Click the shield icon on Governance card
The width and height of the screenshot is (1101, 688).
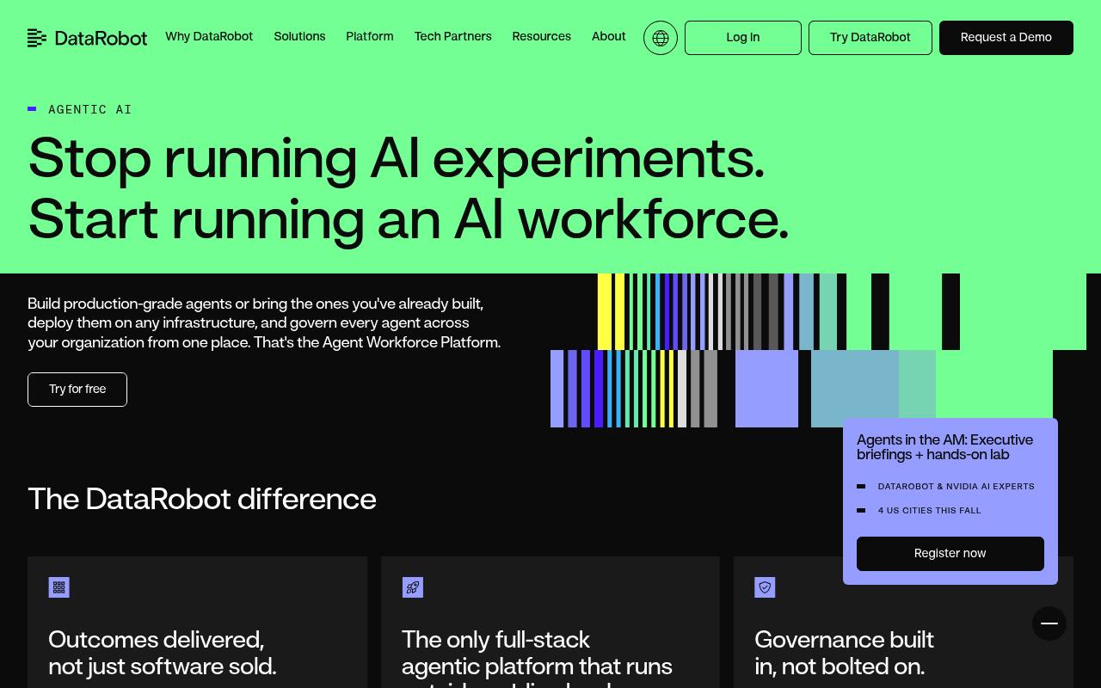point(765,587)
